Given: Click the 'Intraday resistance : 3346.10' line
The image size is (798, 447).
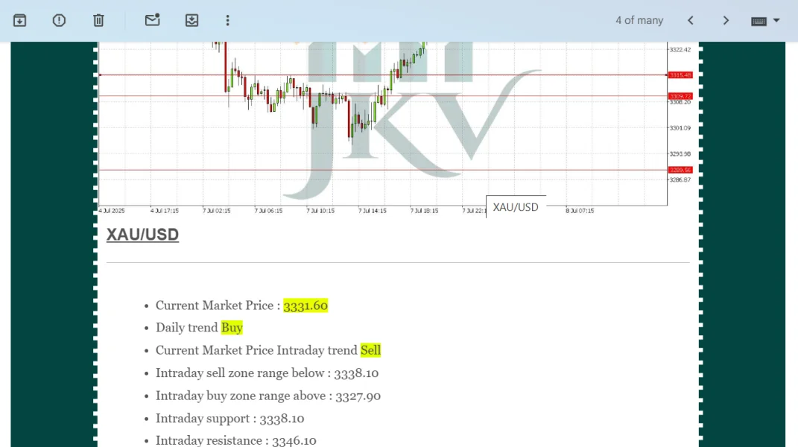Looking at the screenshot, I should coord(235,440).
